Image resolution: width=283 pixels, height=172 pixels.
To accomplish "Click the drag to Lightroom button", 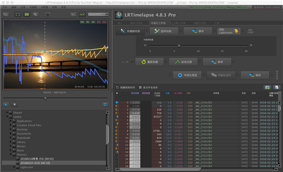I will 229,31.
